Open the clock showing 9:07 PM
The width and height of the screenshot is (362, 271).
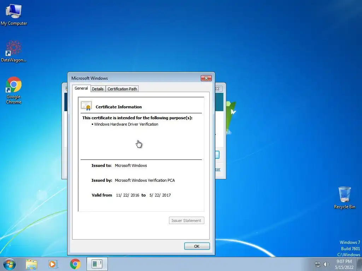click(x=344, y=264)
